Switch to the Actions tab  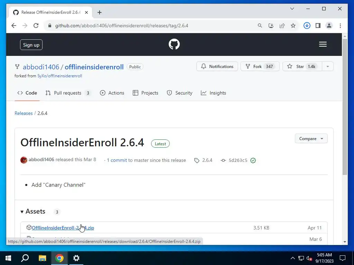(x=112, y=93)
